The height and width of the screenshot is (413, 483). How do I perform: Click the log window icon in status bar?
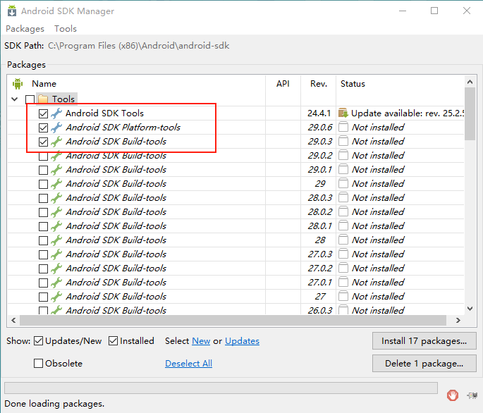coord(472,395)
